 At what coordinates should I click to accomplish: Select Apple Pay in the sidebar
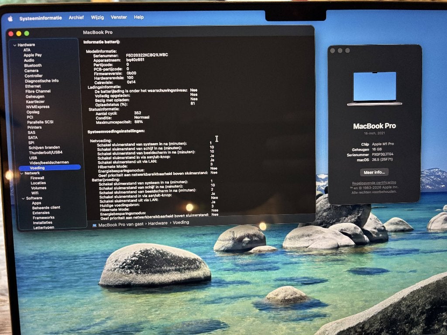pyautogui.click(x=32, y=55)
